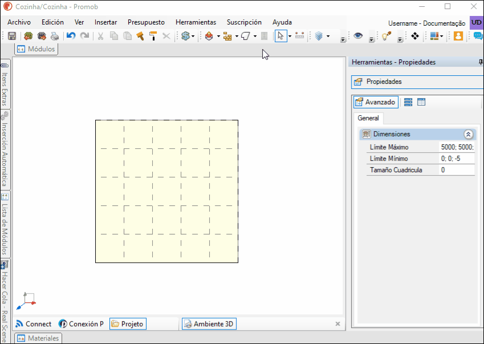Open the Herramientas menu
The height and width of the screenshot is (344, 484).
tap(196, 22)
